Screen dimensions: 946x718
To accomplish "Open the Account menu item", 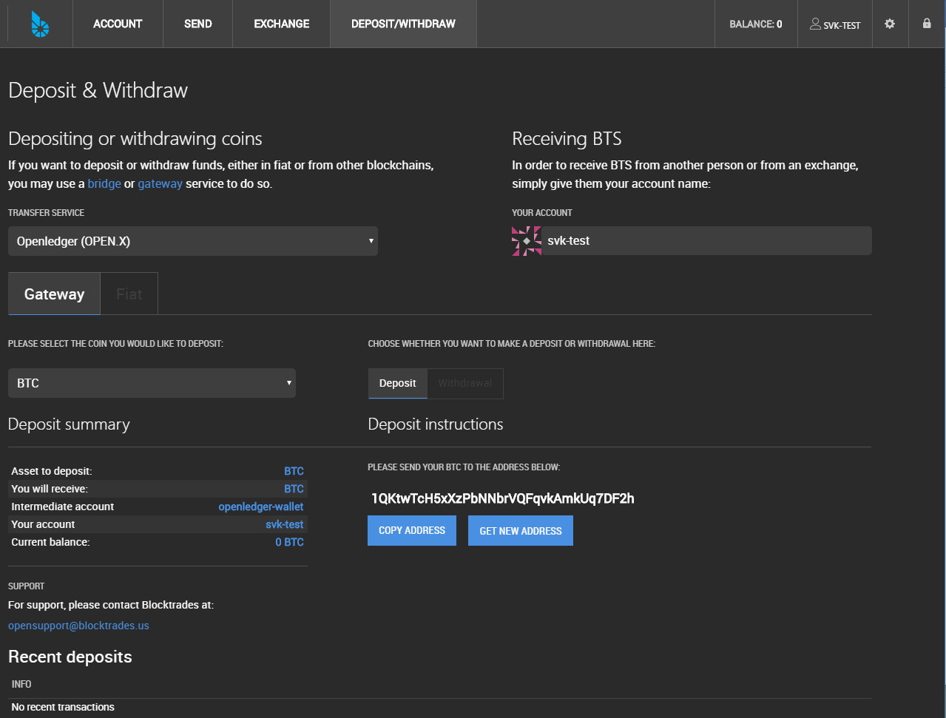I will (x=118, y=24).
